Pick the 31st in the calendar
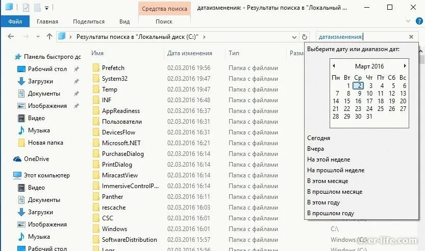 369,116
